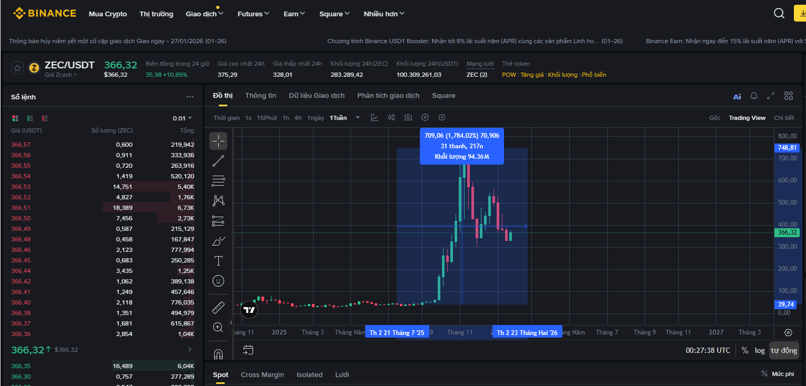Open price alert bell
Viewport: 806px width, 386px height.
point(754,96)
